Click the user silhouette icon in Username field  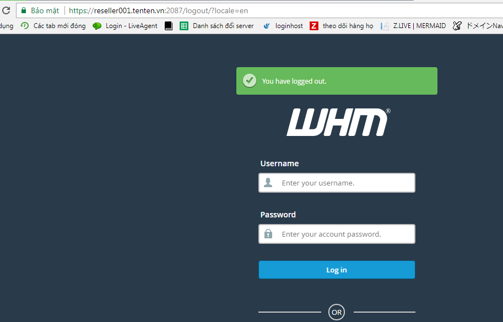point(268,183)
